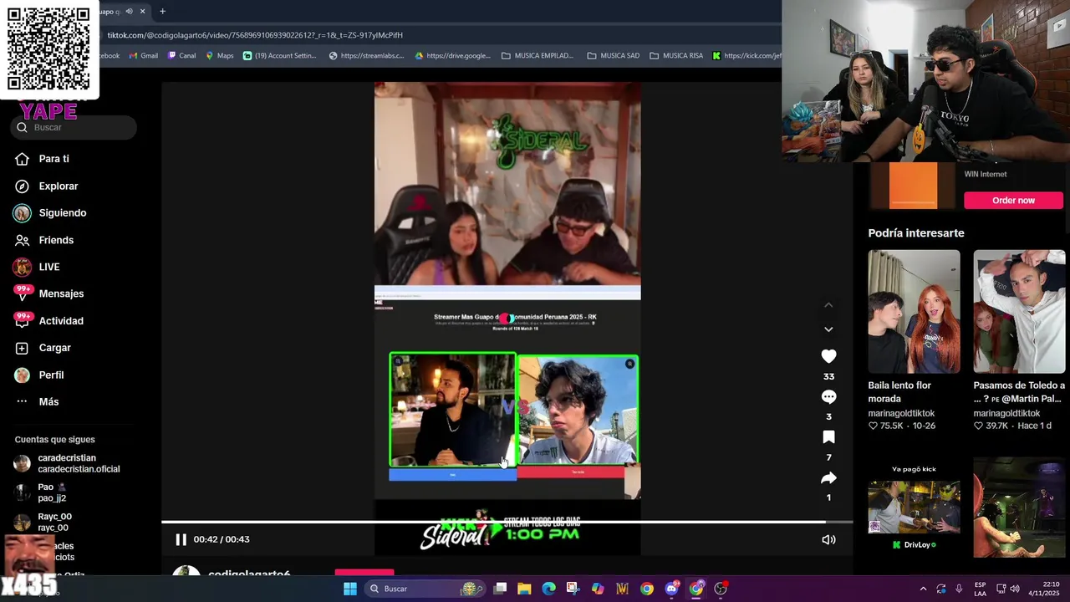Open Task View on the taskbar
This screenshot has width=1070, height=602.
coord(500,589)
